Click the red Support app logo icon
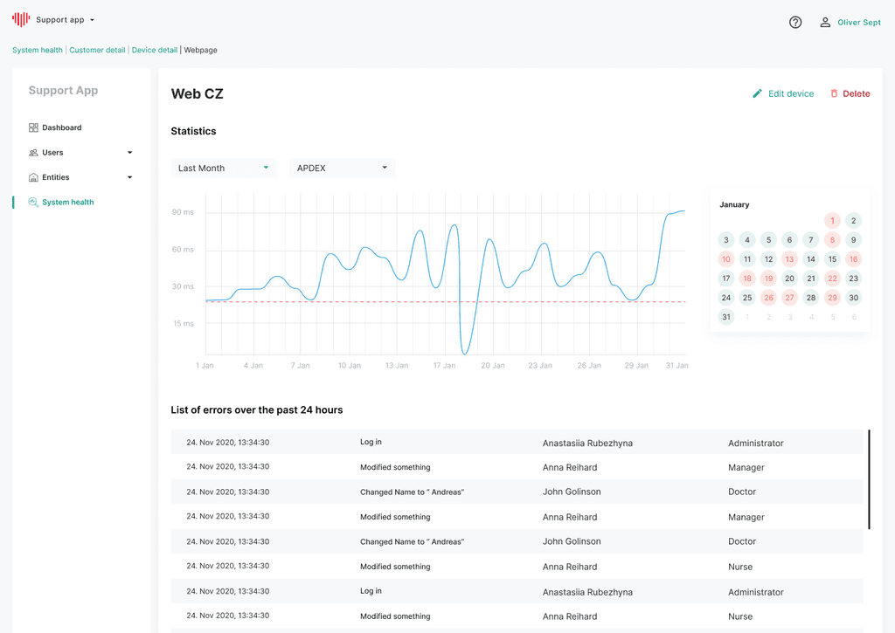 pyautogui.click(x=21, y=19)
